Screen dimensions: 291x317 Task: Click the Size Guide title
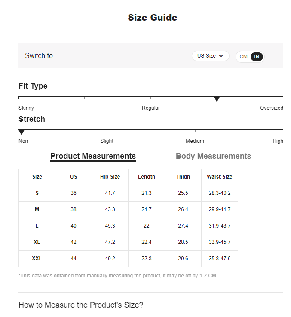click(x=152, y=18)
